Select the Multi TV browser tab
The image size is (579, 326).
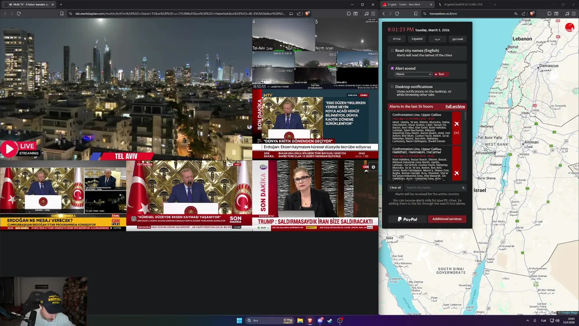pos(28,5)
